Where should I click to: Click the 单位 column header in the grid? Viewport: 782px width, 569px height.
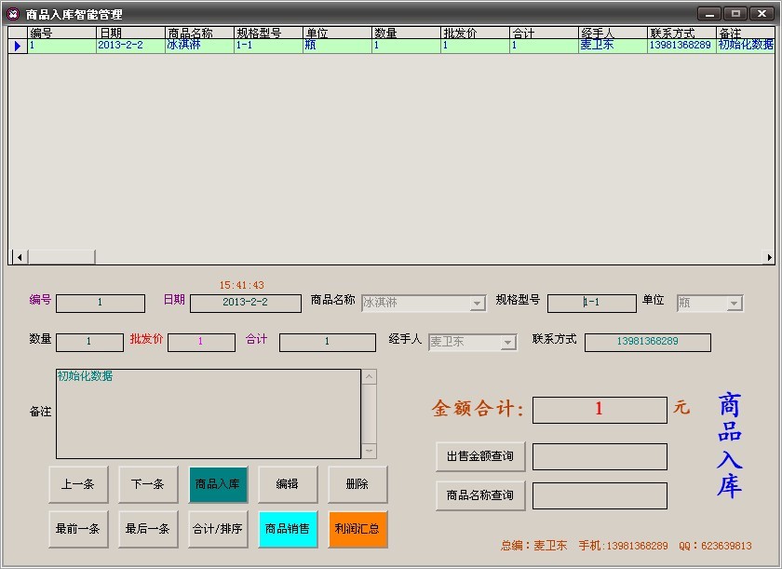click(337, 33)
